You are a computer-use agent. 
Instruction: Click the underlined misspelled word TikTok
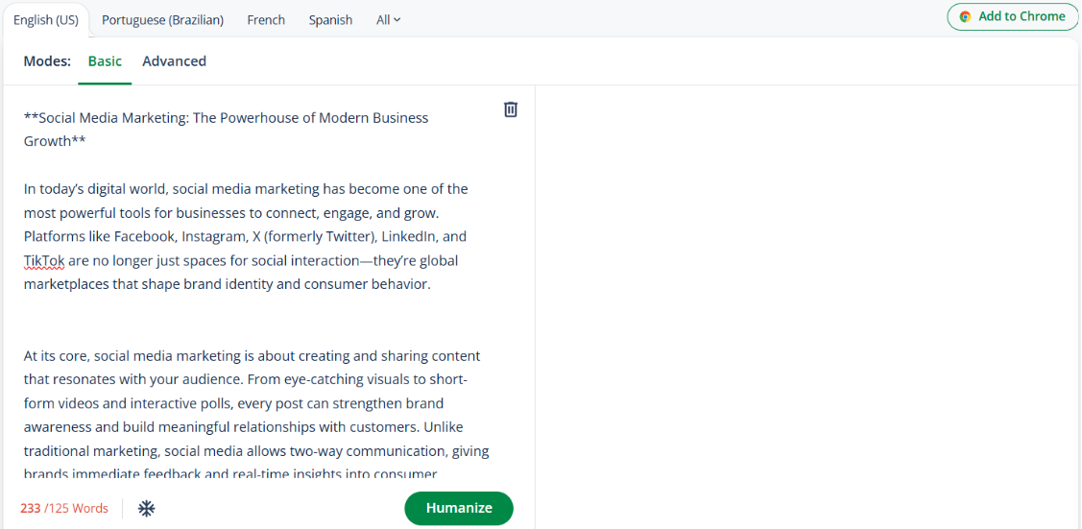click(x=44, y=260)
